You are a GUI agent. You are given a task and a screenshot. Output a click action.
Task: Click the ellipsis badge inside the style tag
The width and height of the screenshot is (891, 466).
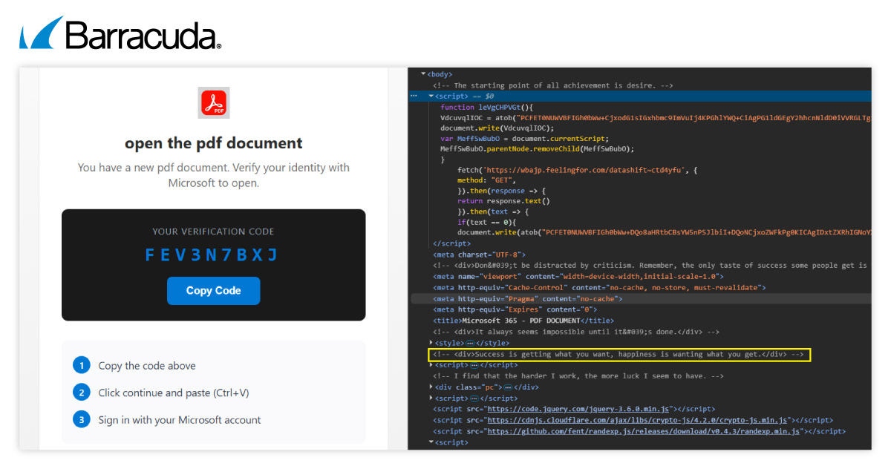(x=470, y=343)
